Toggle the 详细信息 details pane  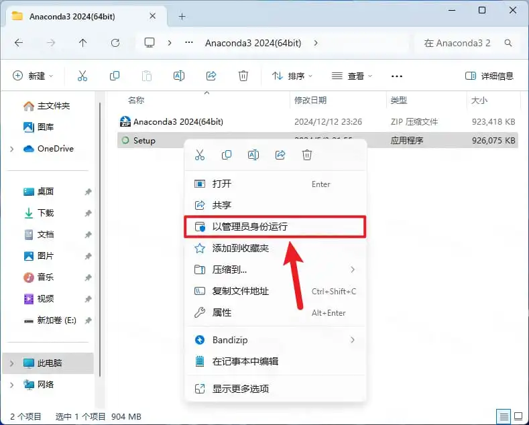[x=489, y=76]
